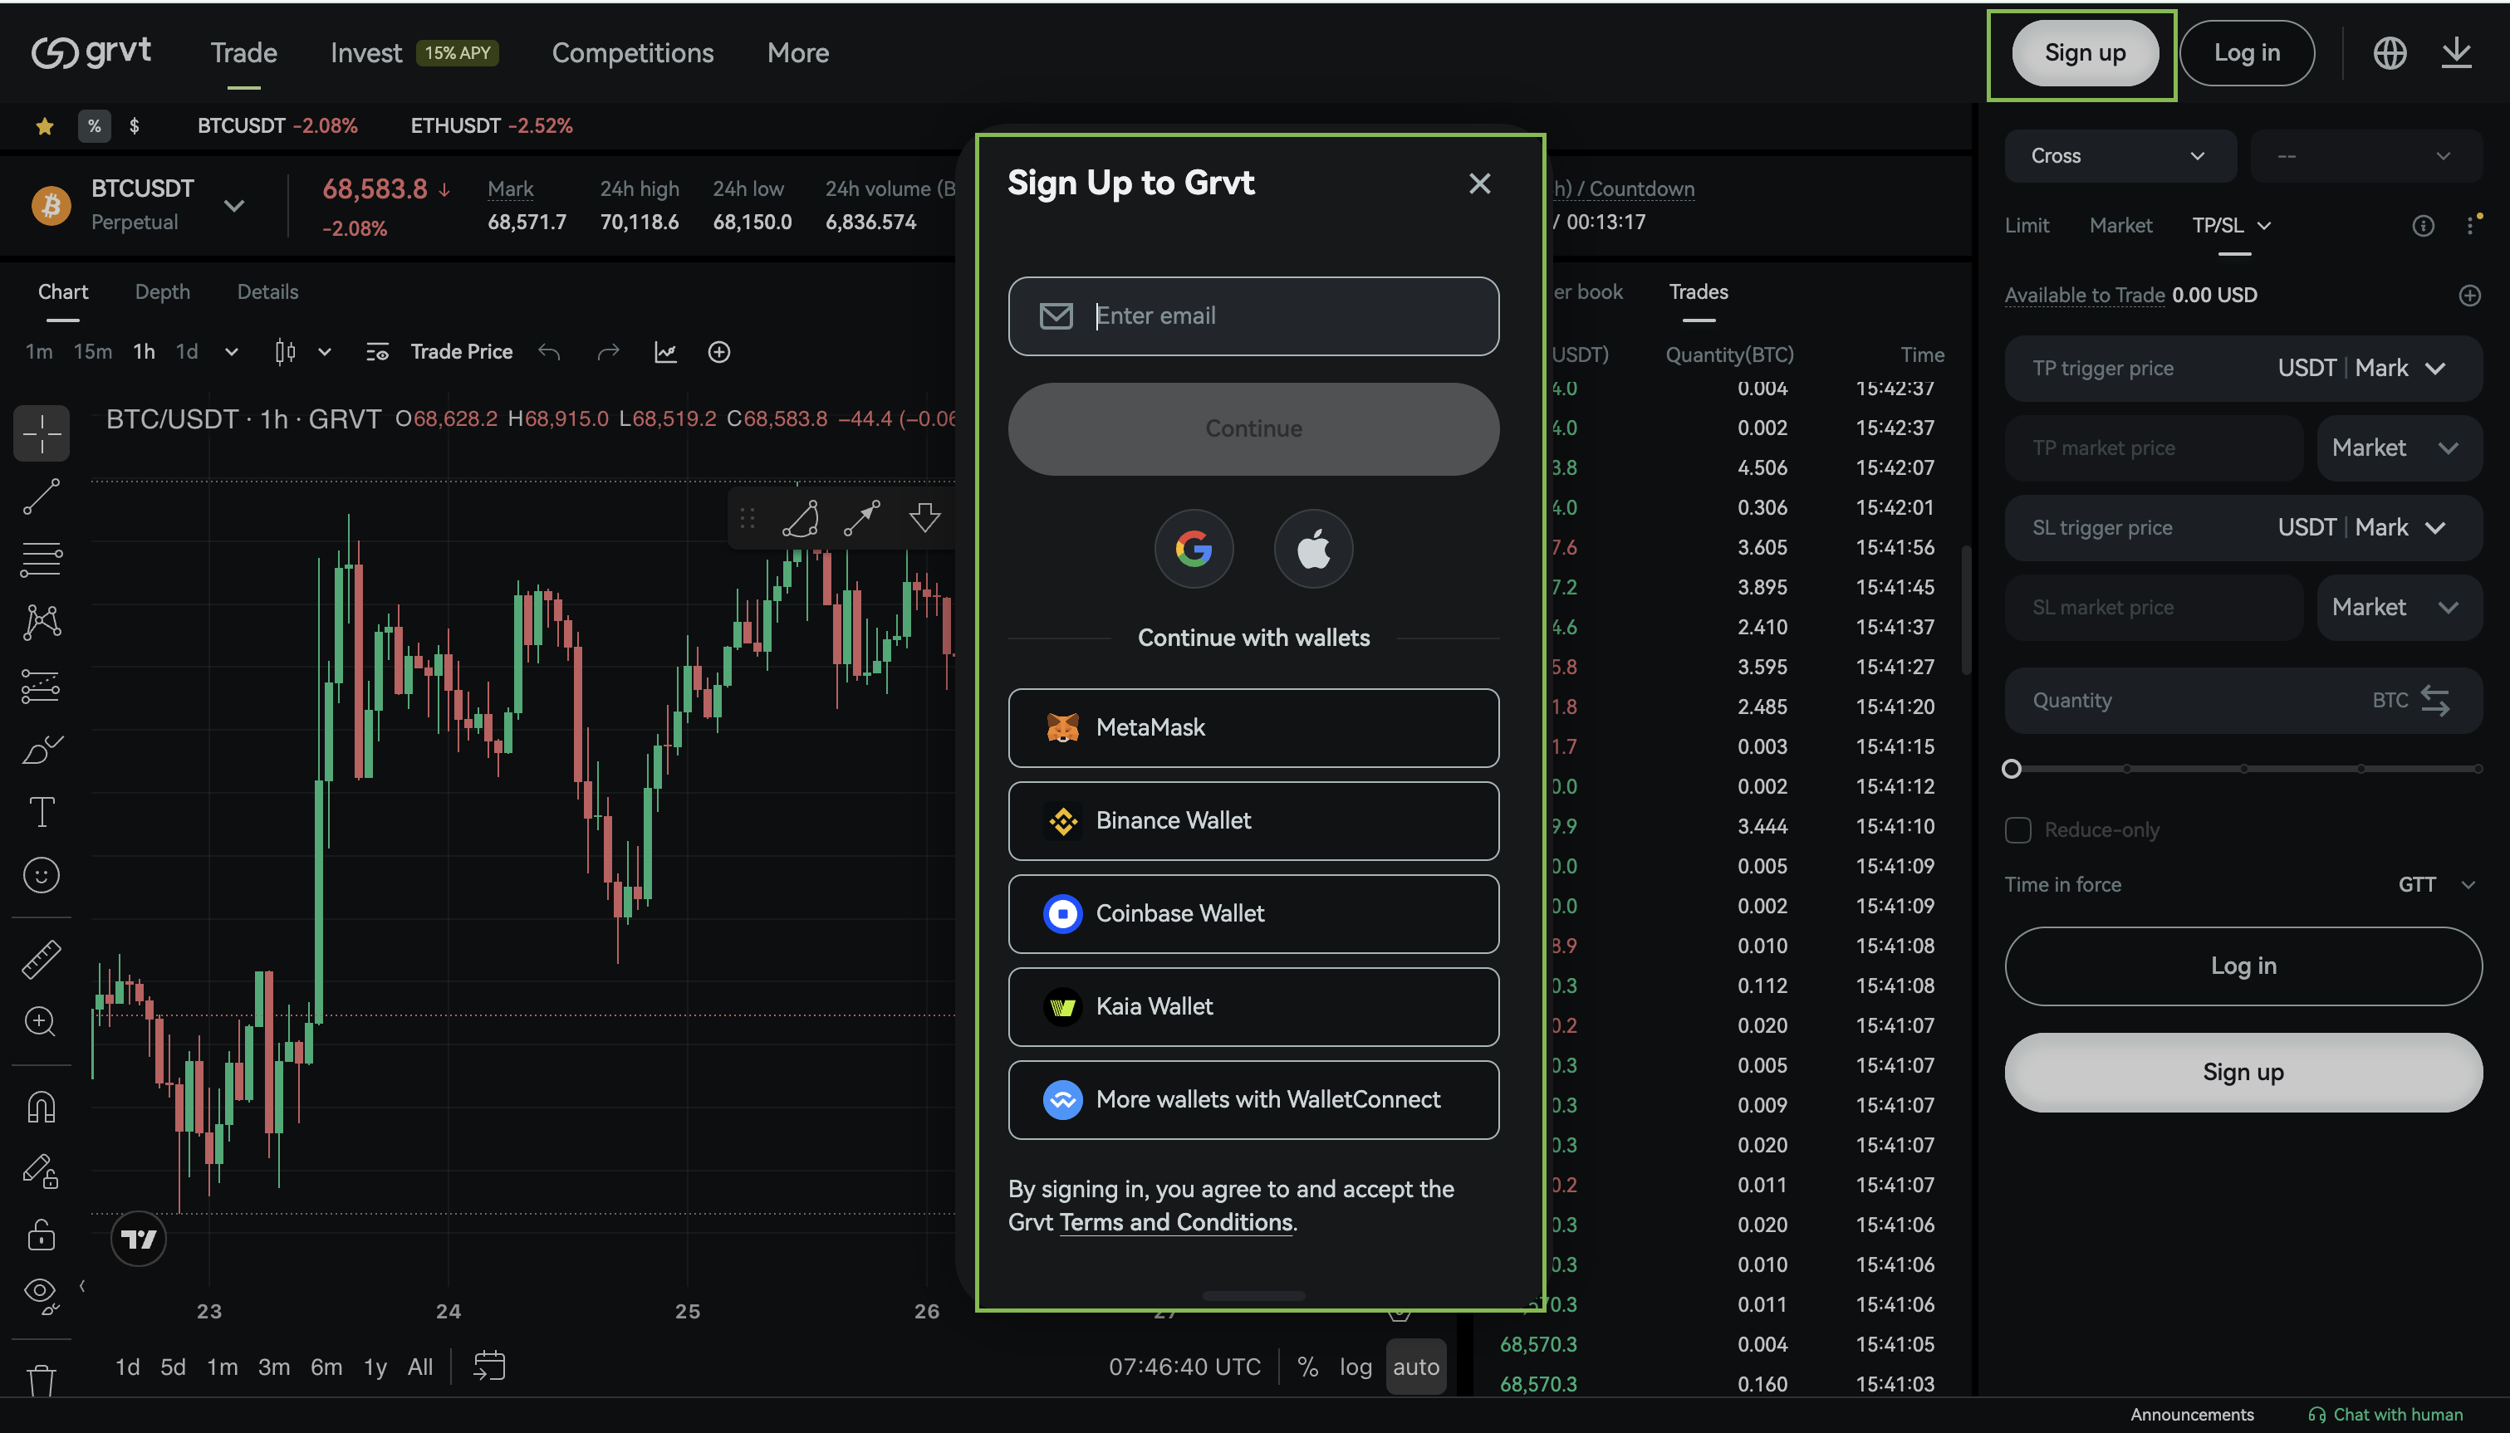The image size is (2510, 1433).
Task: Sign up with the Apple icon
Action: click(x=1313, y=548)
